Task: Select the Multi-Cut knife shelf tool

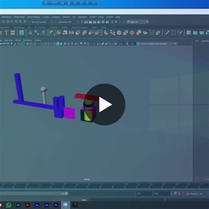Action: click(167, 33)
